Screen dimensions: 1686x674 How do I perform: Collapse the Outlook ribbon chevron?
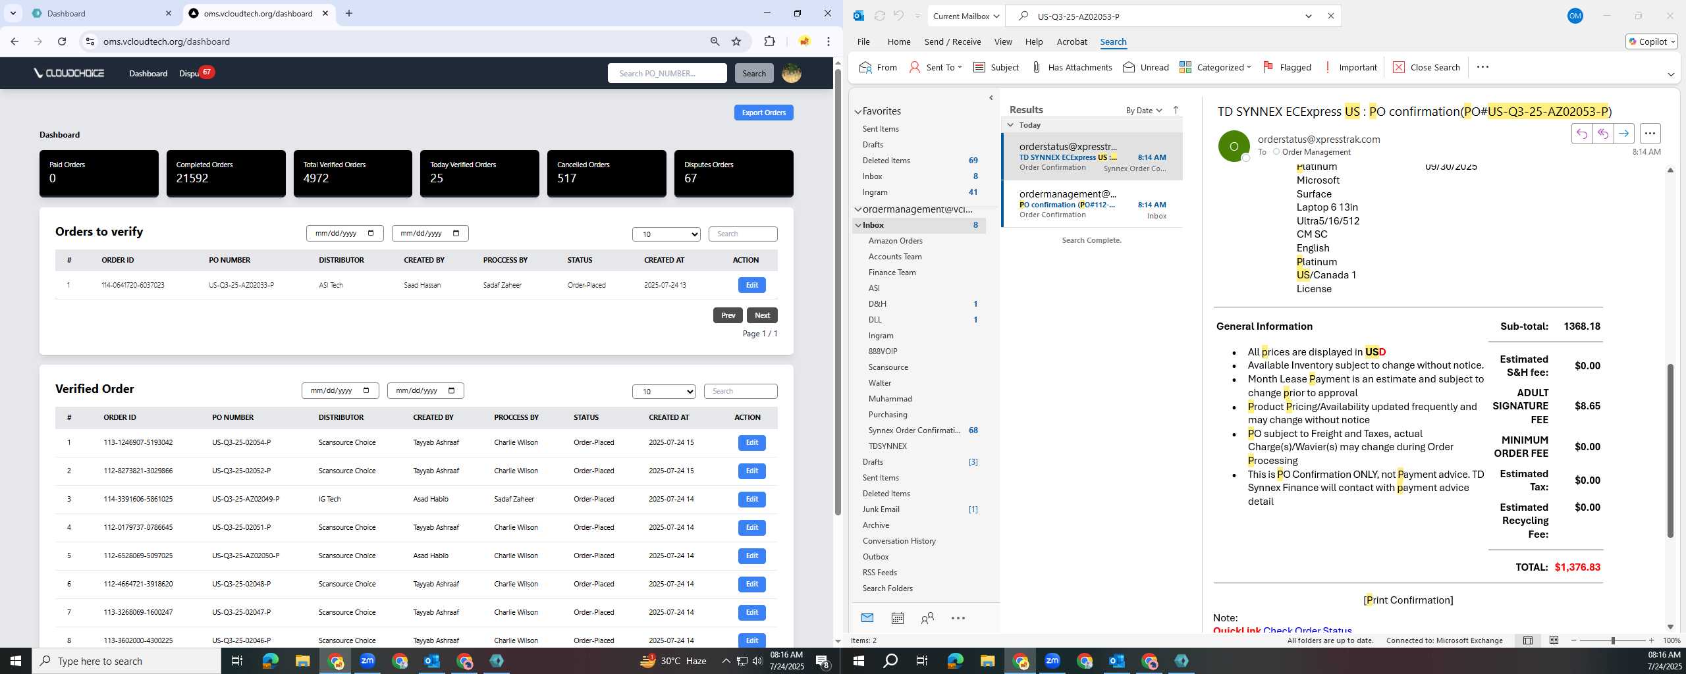(x=1671, y=74)
